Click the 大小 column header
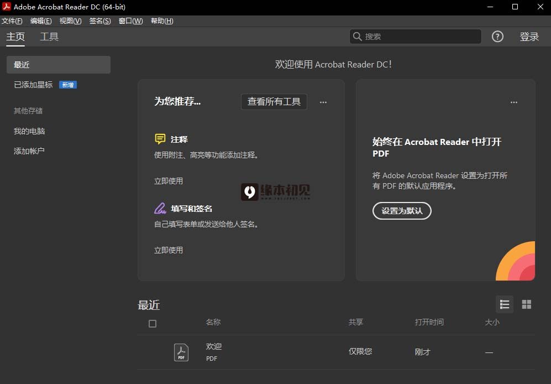The image size is (551, 384). [492, 322]
